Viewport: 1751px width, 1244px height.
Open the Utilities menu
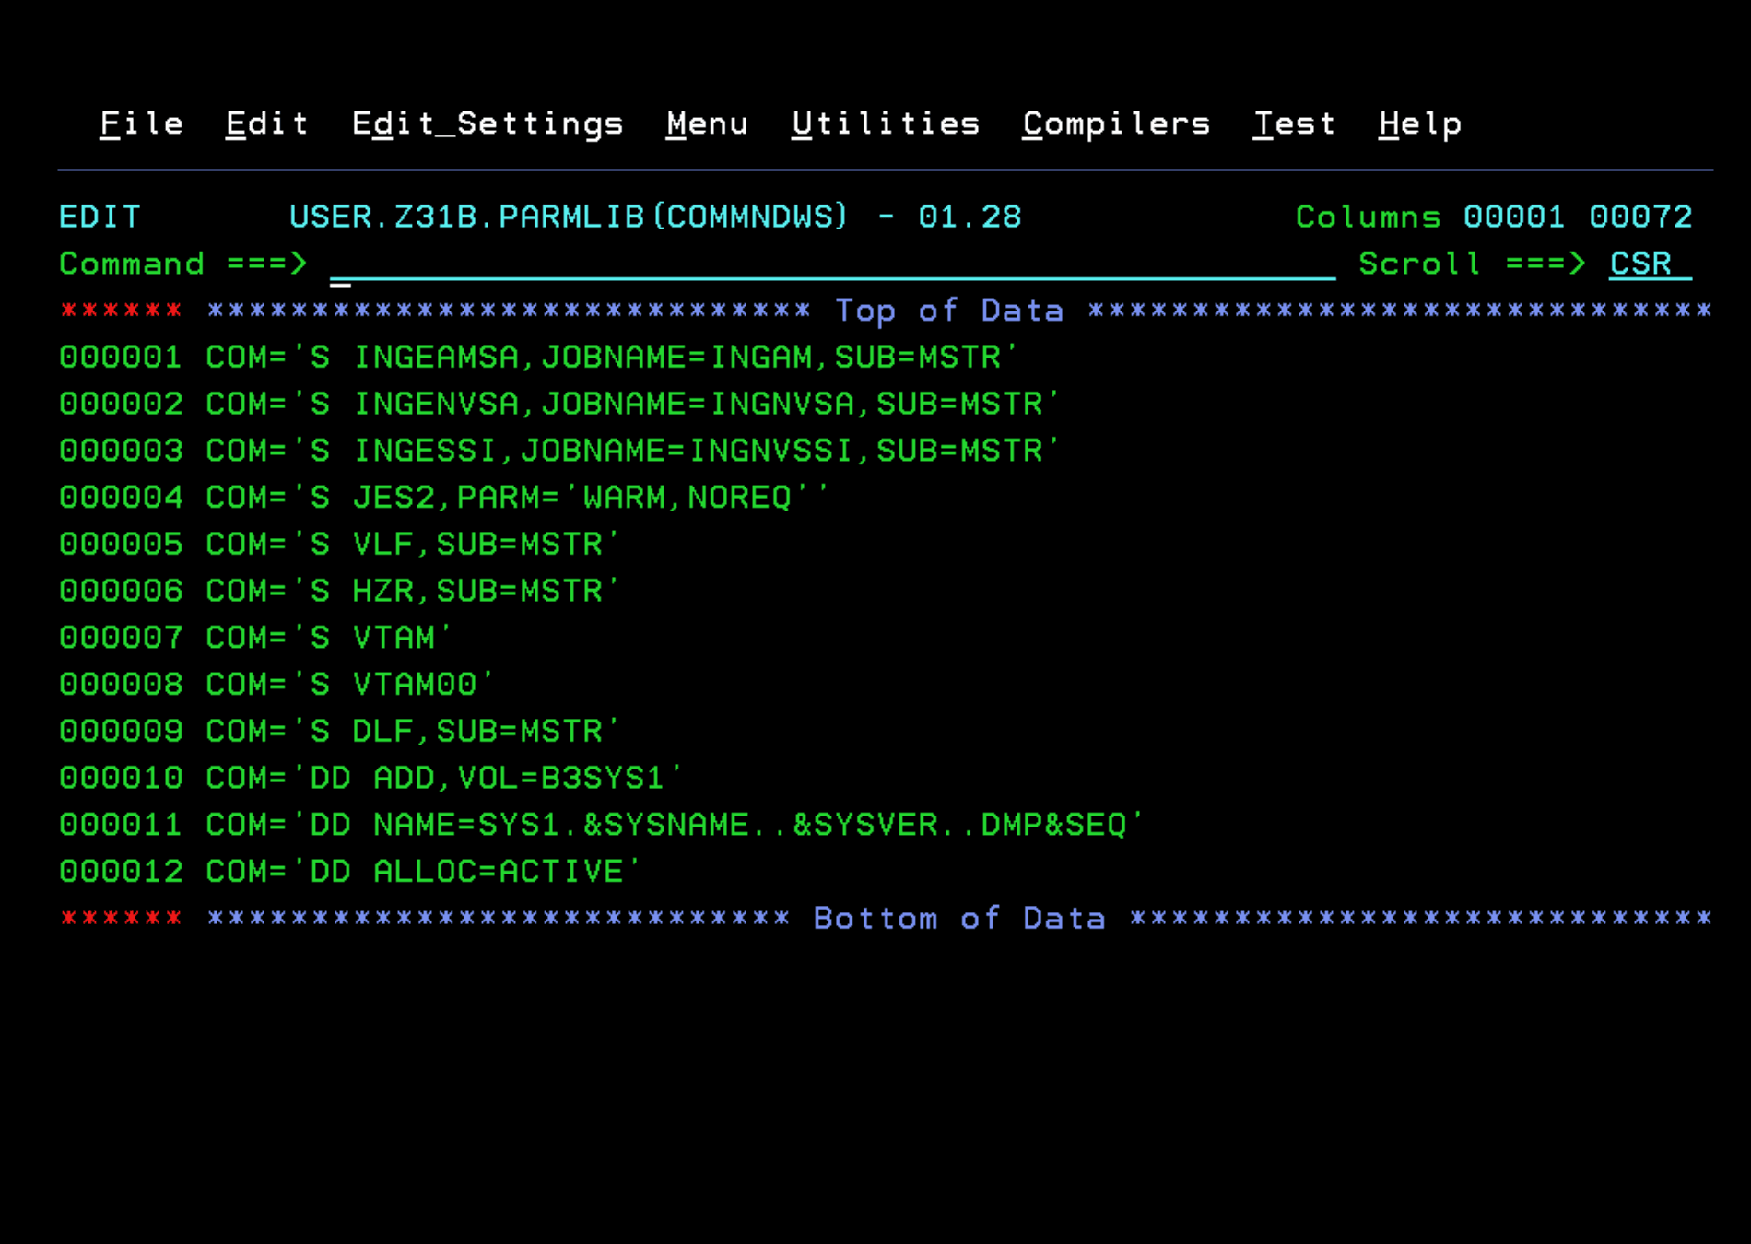click(x=886, y=123)
